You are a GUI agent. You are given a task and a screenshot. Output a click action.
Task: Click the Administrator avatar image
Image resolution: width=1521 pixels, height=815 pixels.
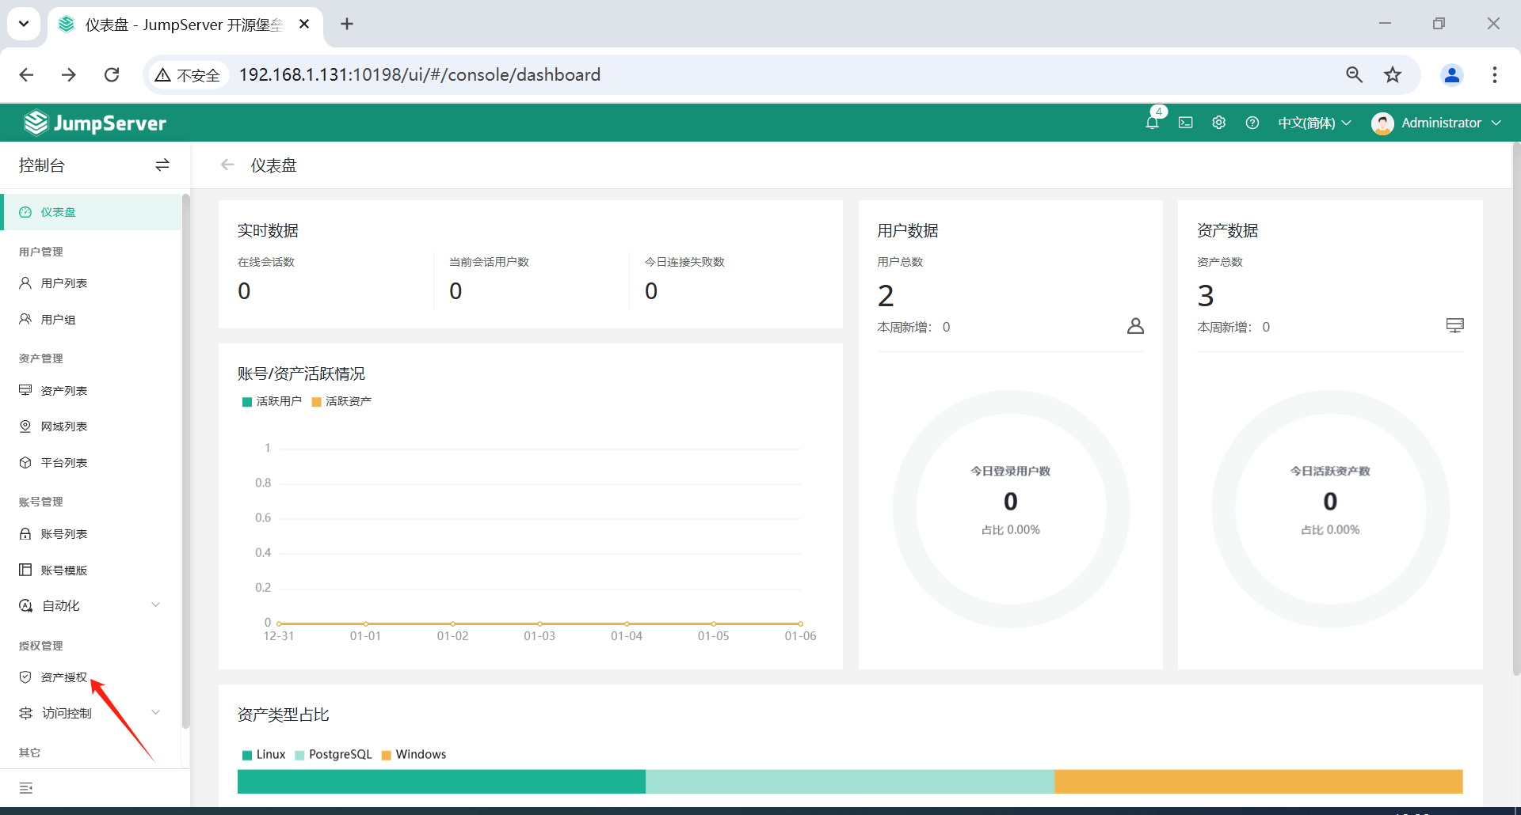pos(1382,123)
